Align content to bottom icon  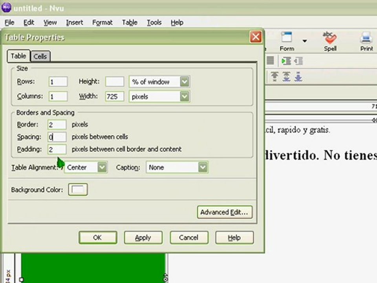point(298,77)
